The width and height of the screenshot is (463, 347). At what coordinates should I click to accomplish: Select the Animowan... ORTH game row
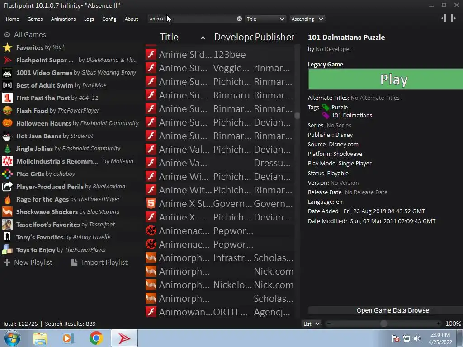[219, 312]
